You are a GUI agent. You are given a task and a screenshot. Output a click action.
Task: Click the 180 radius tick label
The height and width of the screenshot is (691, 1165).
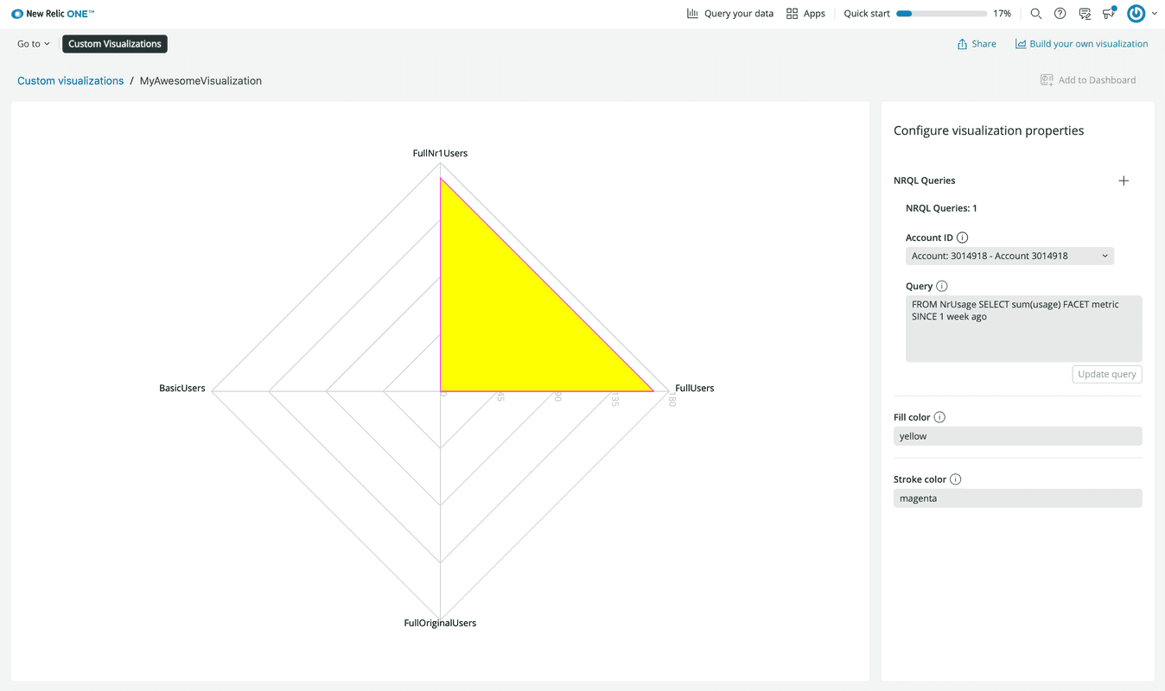[x=672, y=399]
